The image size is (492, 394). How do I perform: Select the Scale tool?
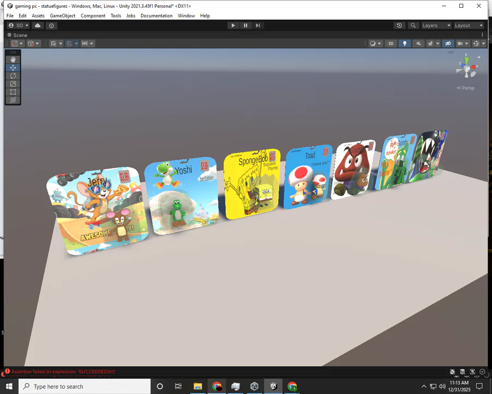pos(13,84)
